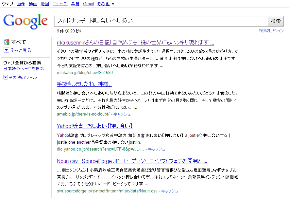Open Yahoo!辞書 おしあい result
This screenshot has width=289, height=198.
pos(95,126)
